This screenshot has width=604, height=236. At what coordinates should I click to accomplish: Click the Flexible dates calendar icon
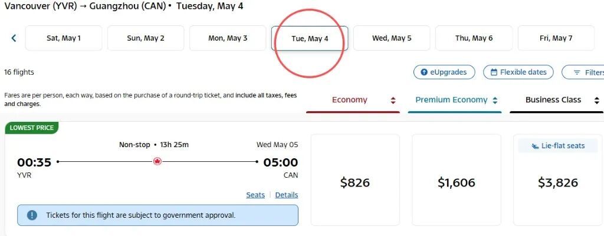[494, 72]
